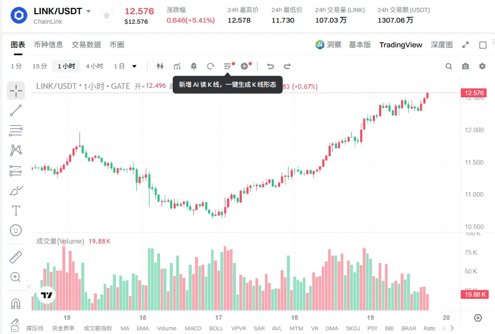This screenshot has height=334, width=495.
Task: Undo the last chart action
Action: click(x=270, y=66)
